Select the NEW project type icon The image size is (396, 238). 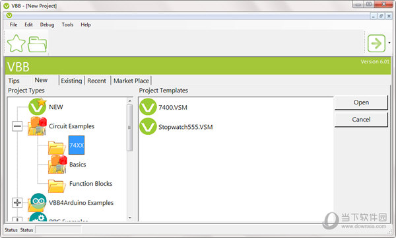tap(38, 106)
